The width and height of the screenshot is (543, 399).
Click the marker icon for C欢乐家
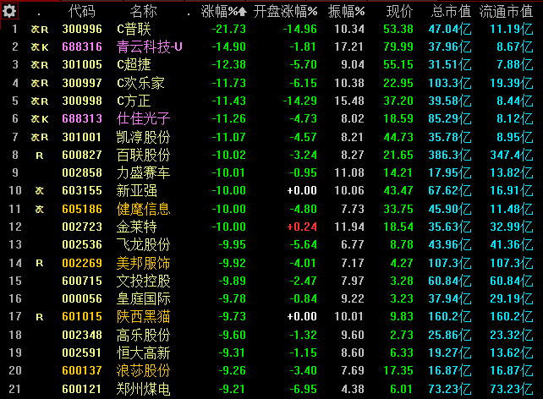[x=40, y=83]
